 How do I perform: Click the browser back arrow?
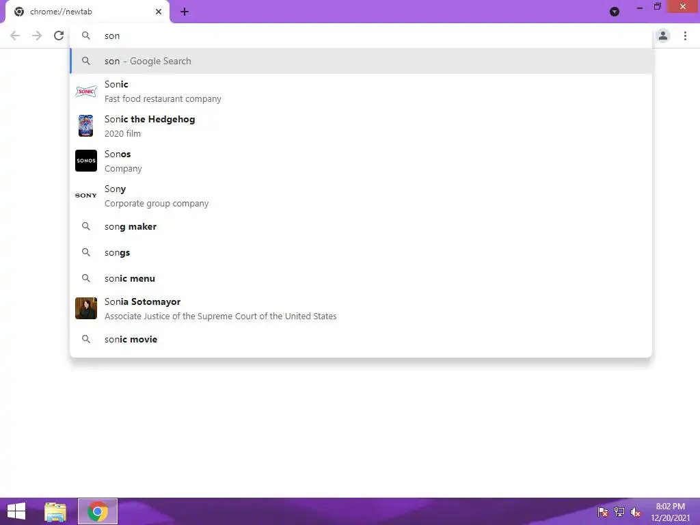tap(15, 36)
